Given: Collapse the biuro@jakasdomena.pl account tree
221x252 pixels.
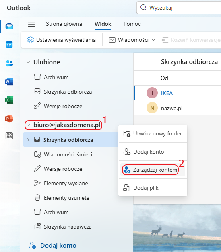Looking at the screenshot, I should click(x=28, y=125).
